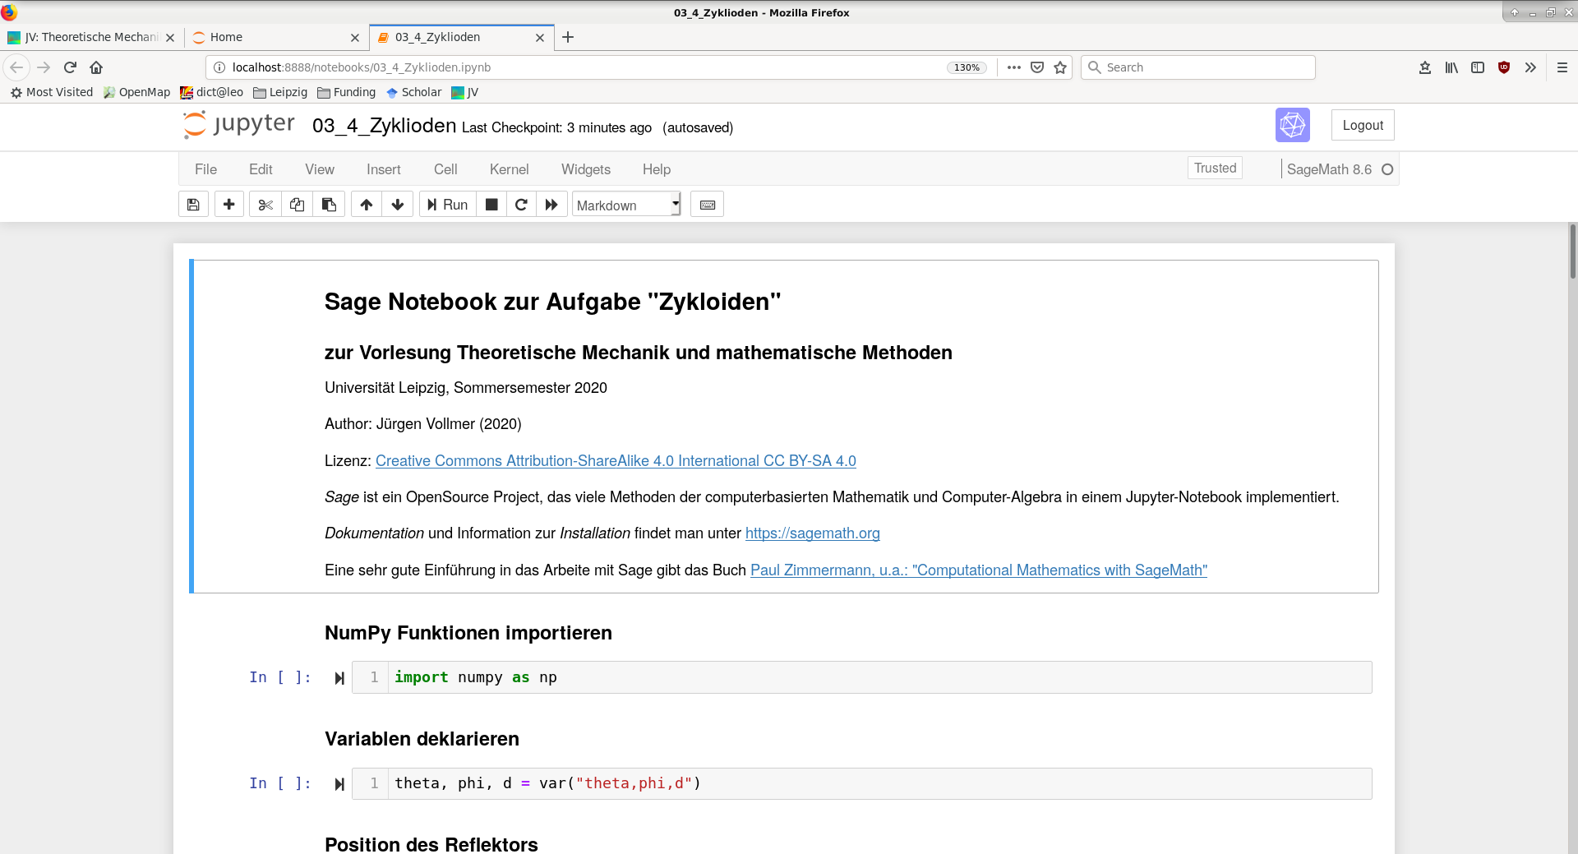This screenshot has height=854, width=1578.
Task: Close the 03_4_Zyklioden browser tab
Action: pos(540,38)
